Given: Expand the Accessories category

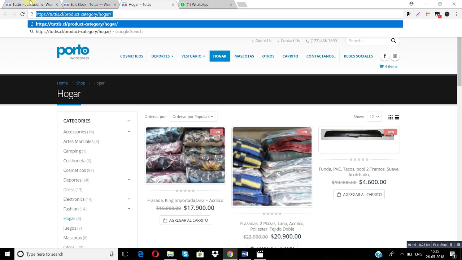Looking at the screenshot, I should (x=129, y=132).
